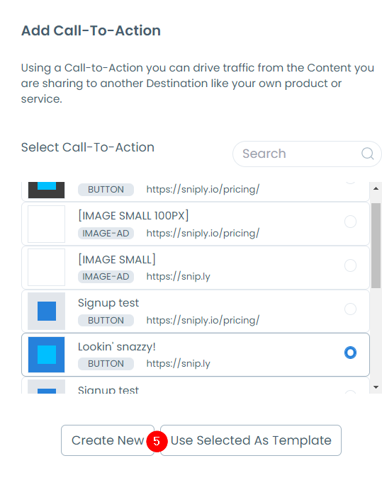
Task: Click the list scrollbar thumb
Action: coord(376,246)
